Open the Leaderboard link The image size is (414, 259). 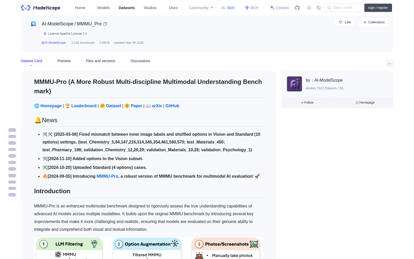[x=84, y=106]
